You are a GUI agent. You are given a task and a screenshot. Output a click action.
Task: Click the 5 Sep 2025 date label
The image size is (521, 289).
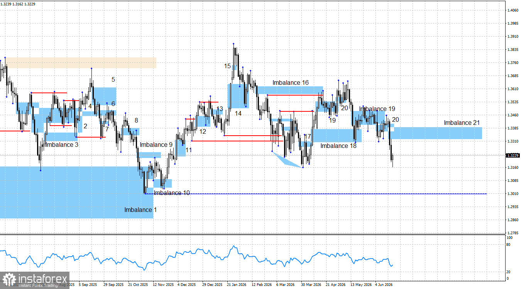point(88,285)
